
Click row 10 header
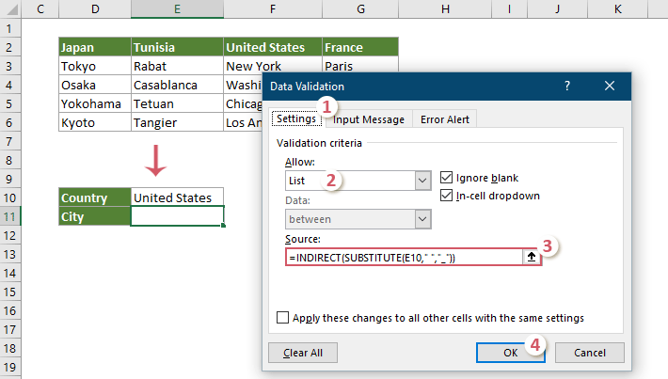click(x=11, y=197)
